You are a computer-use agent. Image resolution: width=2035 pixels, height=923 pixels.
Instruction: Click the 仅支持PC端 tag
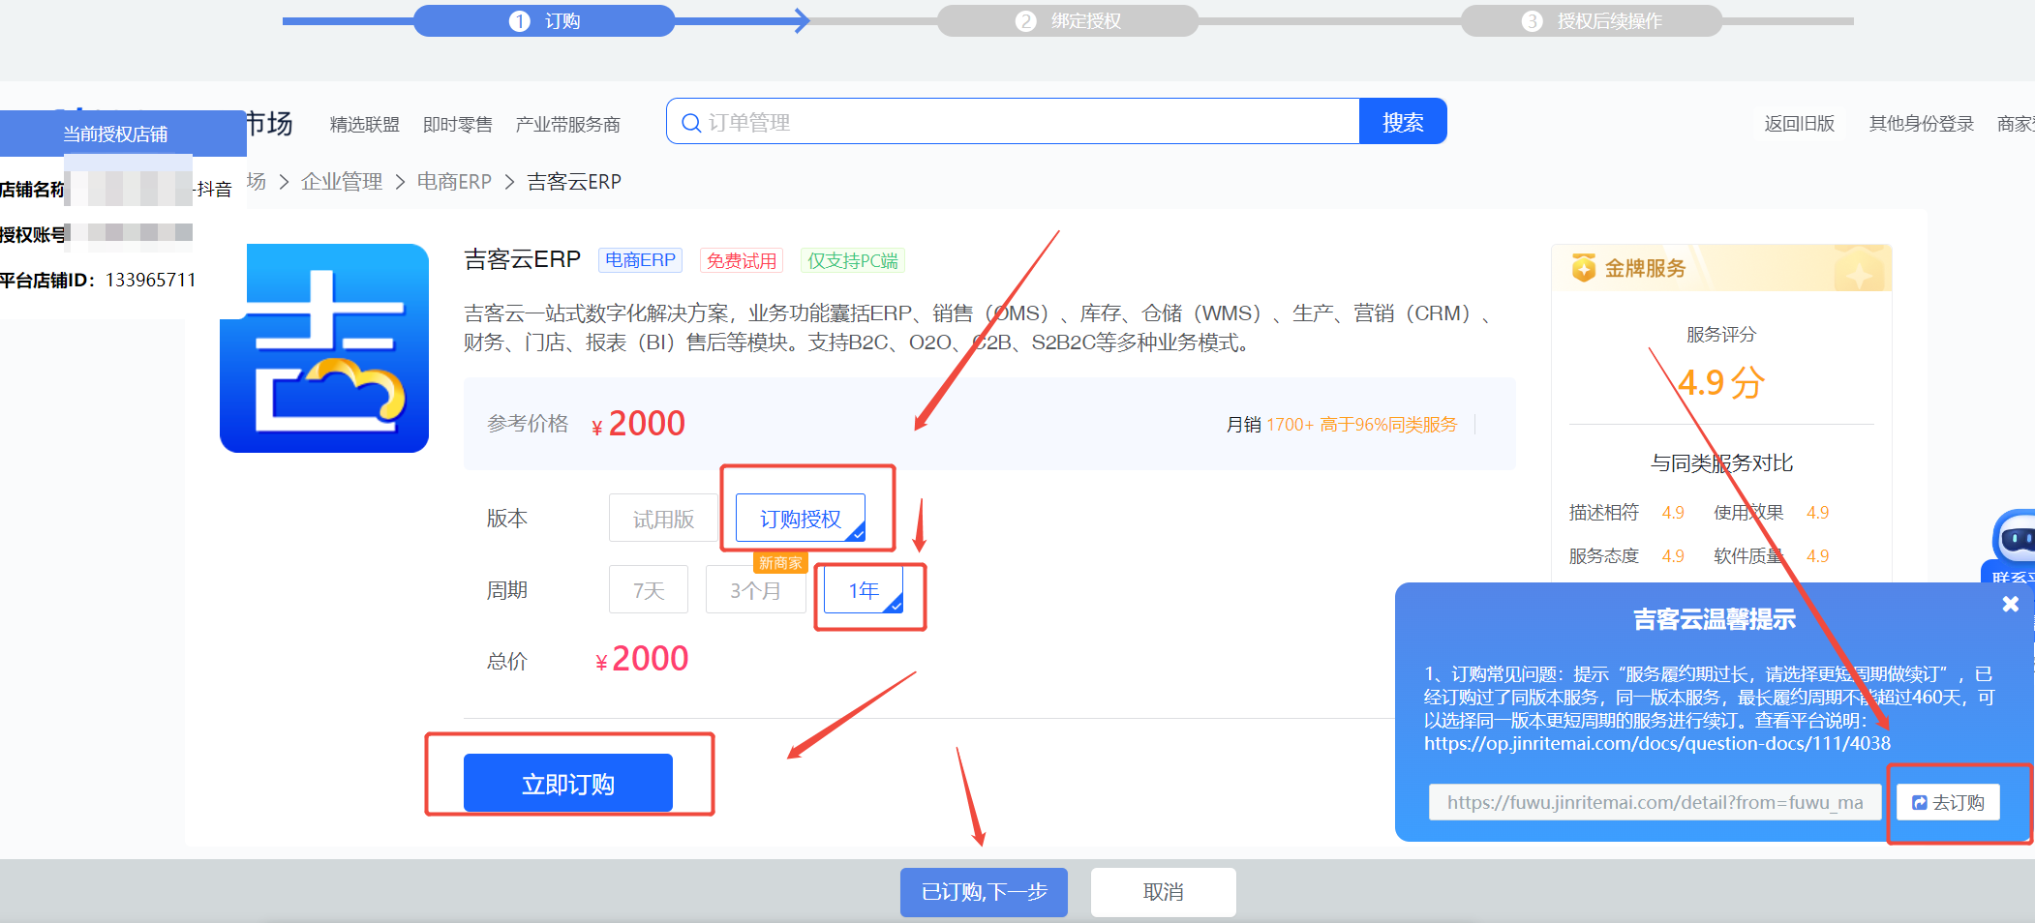pyautogui.click(x=853, y=260)
